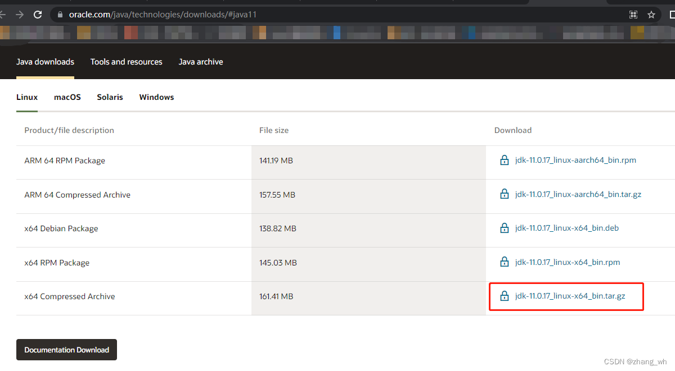Click the lock icon beside jdk-11.0.17_linux-x64_bin.deb
The image size is (675, 371).
click(504, 227)
